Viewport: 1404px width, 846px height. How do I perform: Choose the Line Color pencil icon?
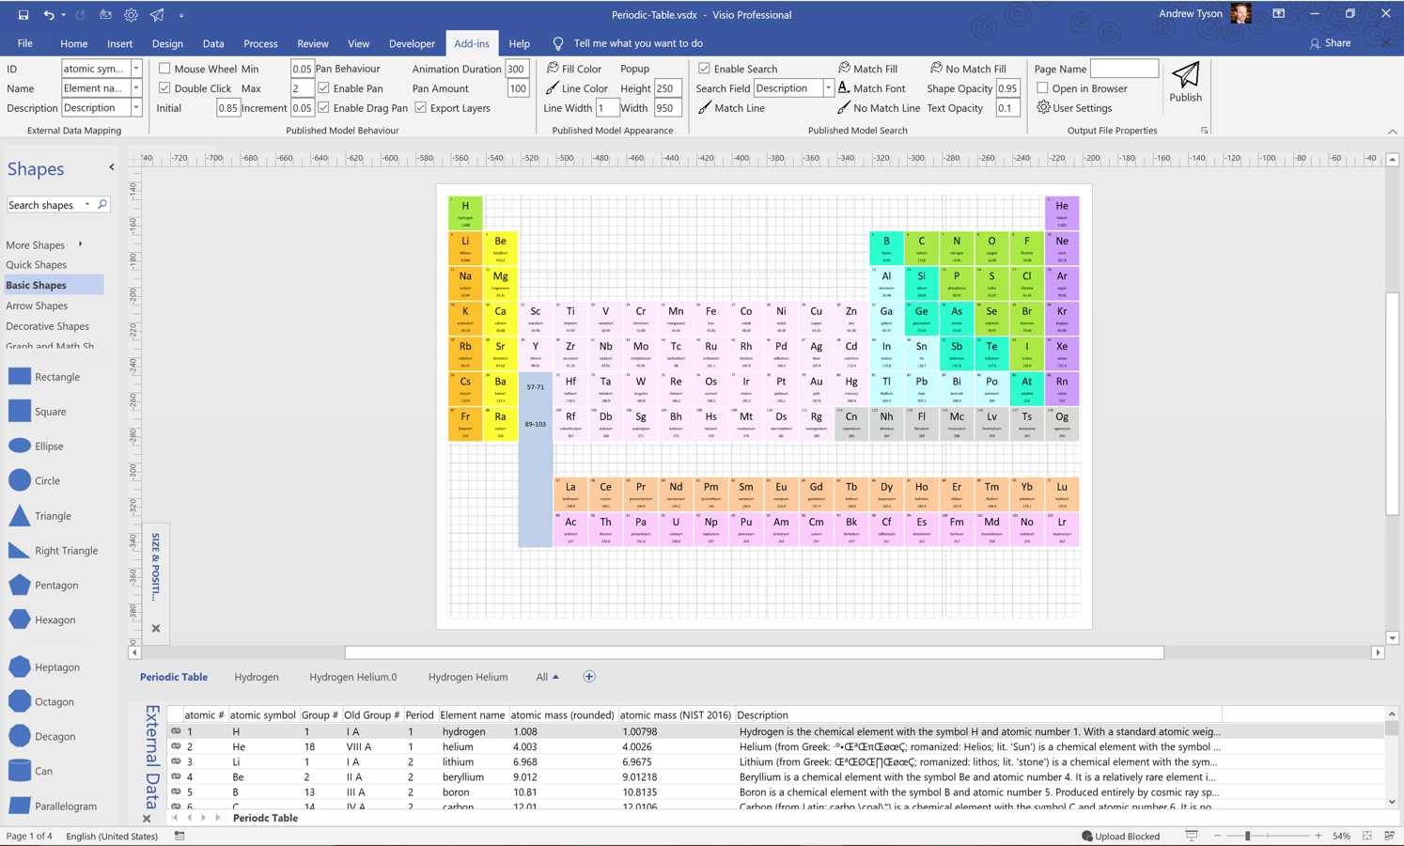[x=553, y=88]
